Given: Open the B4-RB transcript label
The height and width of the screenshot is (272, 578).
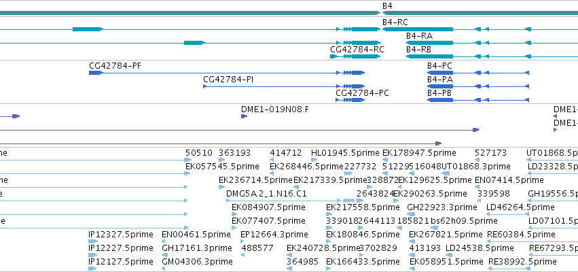Looking at the screenshot, I should (419, 50).
